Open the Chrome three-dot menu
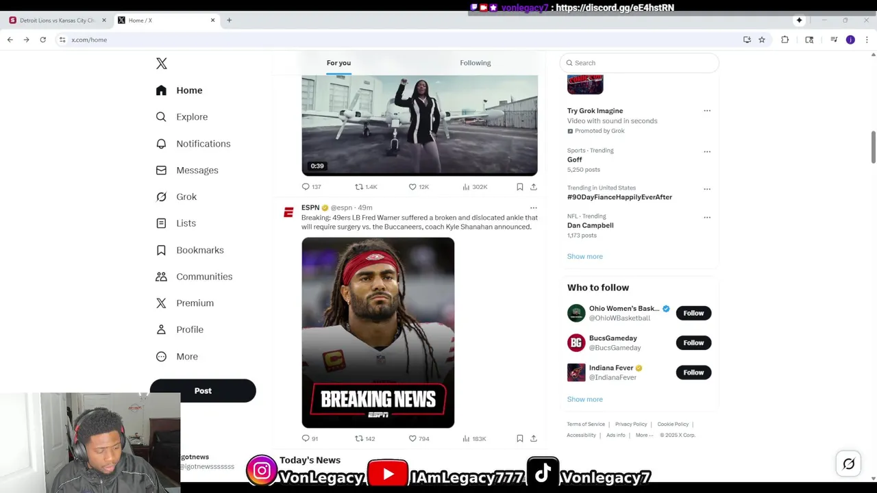 pos(867,40)
